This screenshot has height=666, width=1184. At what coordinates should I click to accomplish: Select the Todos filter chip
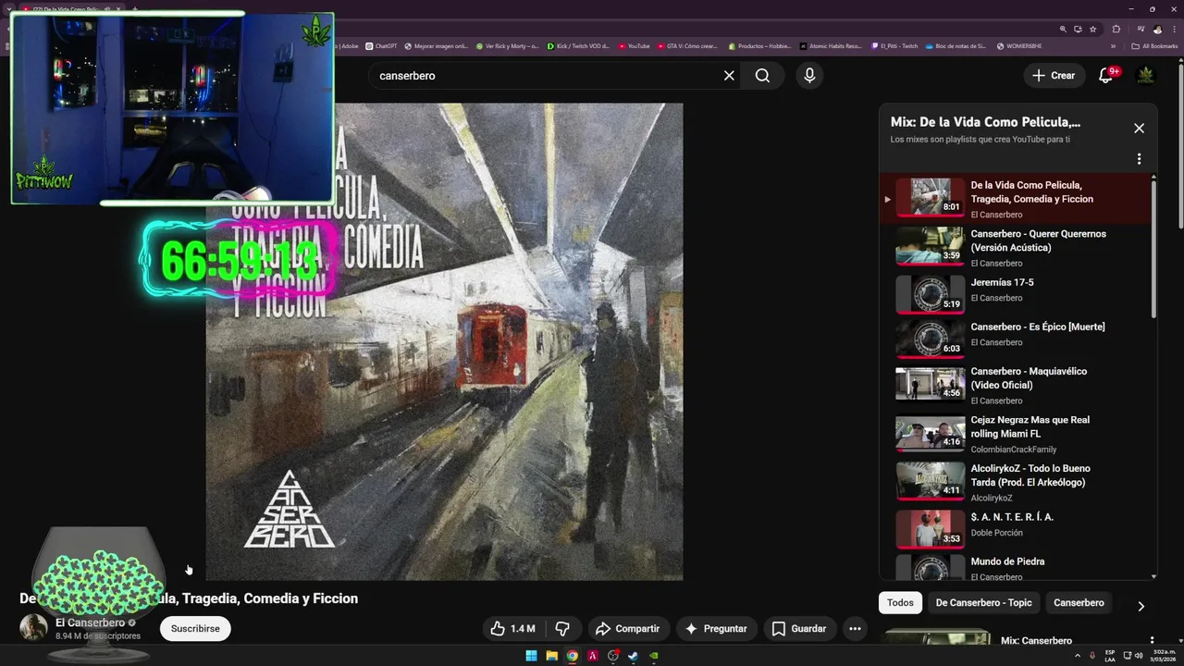[x=900, y=603]
